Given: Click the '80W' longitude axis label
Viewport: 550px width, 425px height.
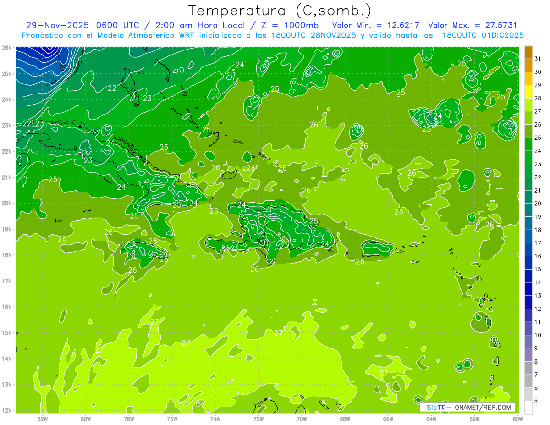Looking at the screenshot, I should [x=86, y=418].
